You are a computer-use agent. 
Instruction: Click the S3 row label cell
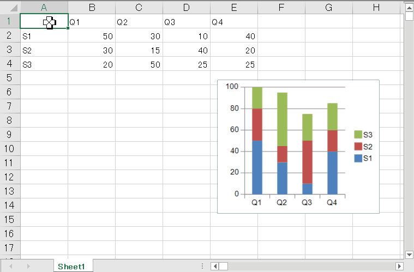pyautogui.click(x=44, y=64)
